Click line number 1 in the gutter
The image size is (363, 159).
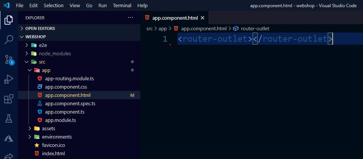tap(165, 39)
